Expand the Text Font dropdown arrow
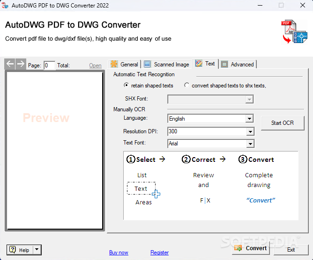This screenshot has height=260, width=313. (250, 144)
